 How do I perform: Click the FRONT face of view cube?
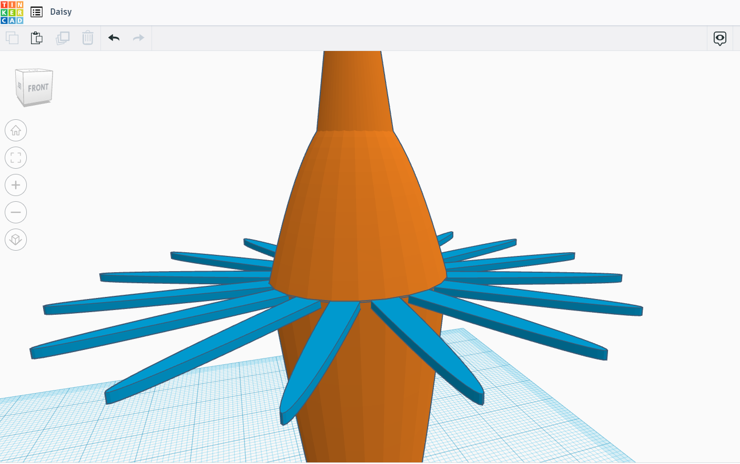point(38,88)
